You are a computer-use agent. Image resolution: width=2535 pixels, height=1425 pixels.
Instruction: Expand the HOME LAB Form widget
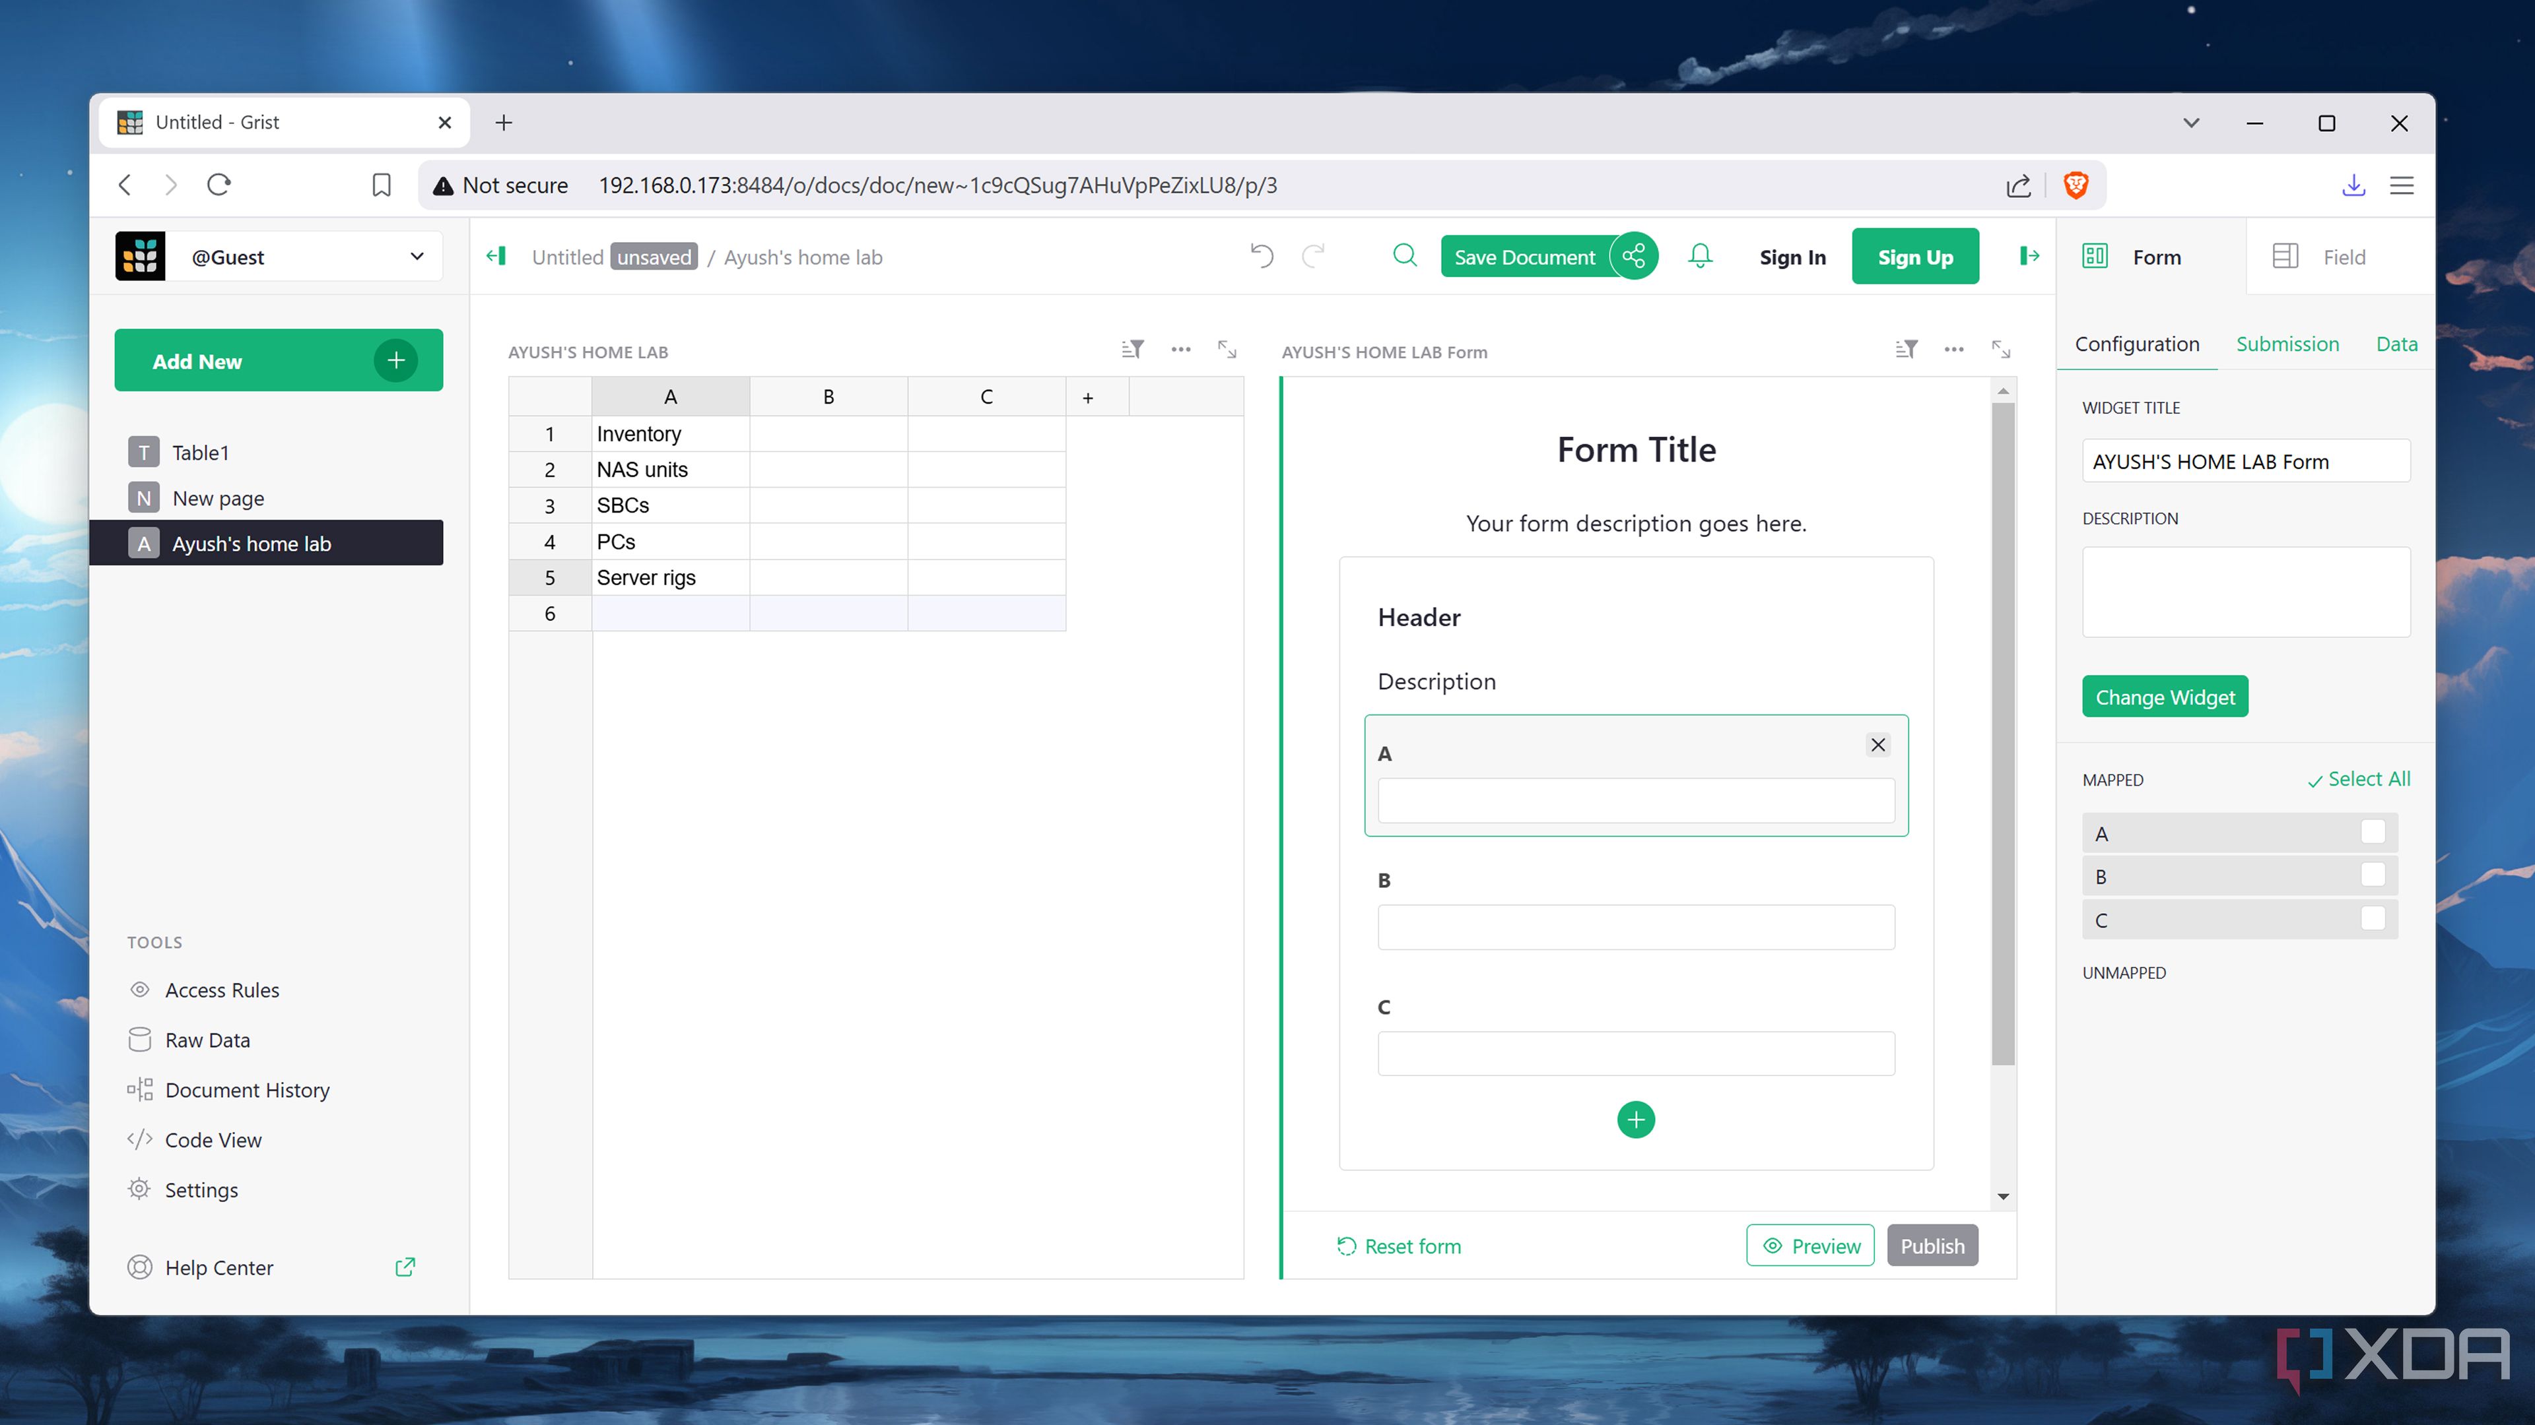[2001, 349]
